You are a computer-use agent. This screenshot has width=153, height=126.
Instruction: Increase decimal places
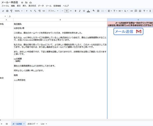39,11
